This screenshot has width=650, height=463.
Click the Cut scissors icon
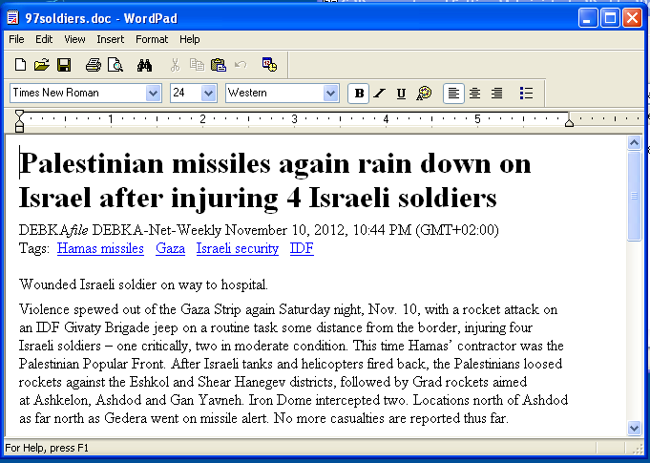(175, 65)
